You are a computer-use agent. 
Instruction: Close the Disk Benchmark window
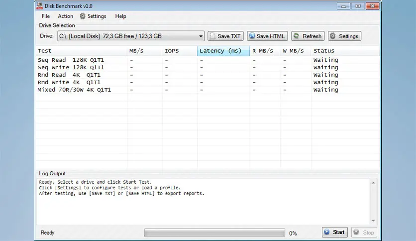pyautogui.click(x=372, y=6)
